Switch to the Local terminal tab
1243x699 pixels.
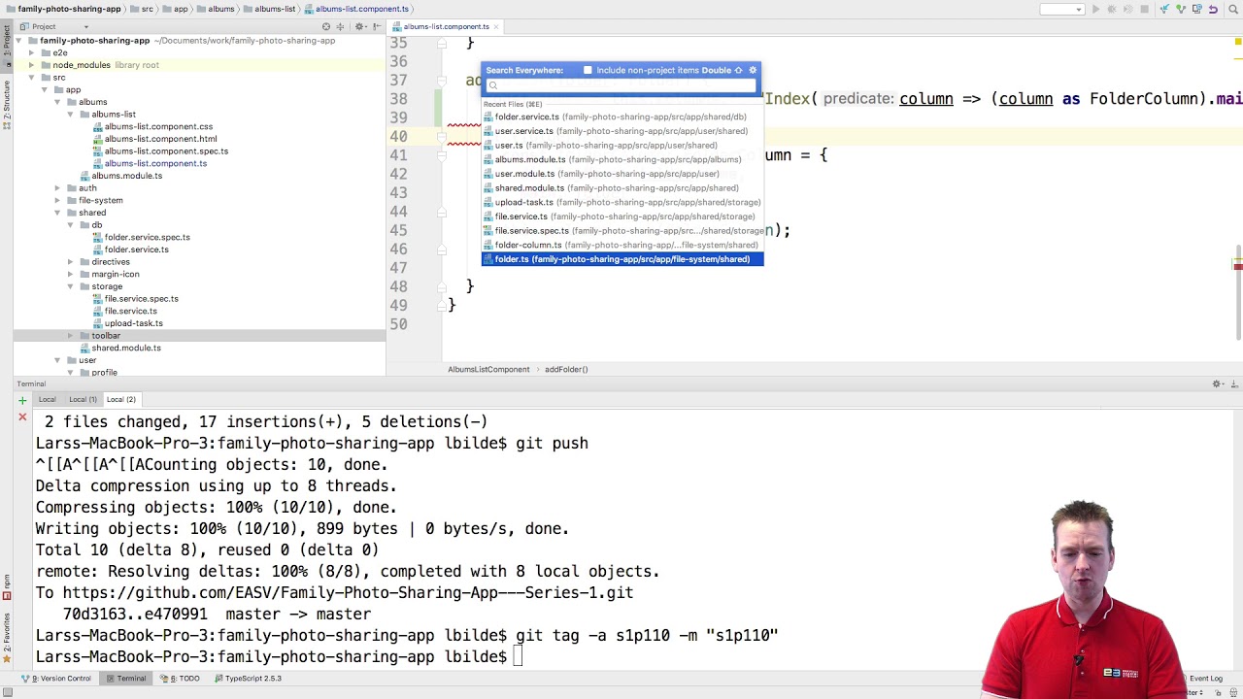click(47, 399)
